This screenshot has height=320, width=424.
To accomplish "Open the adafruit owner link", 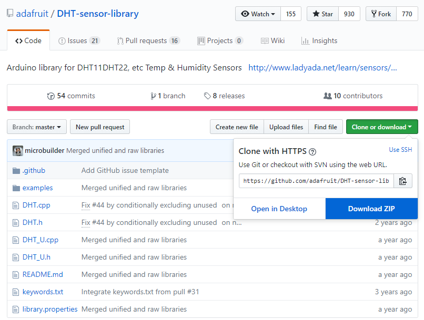I will pyautogui.click(x=32, y=14).
